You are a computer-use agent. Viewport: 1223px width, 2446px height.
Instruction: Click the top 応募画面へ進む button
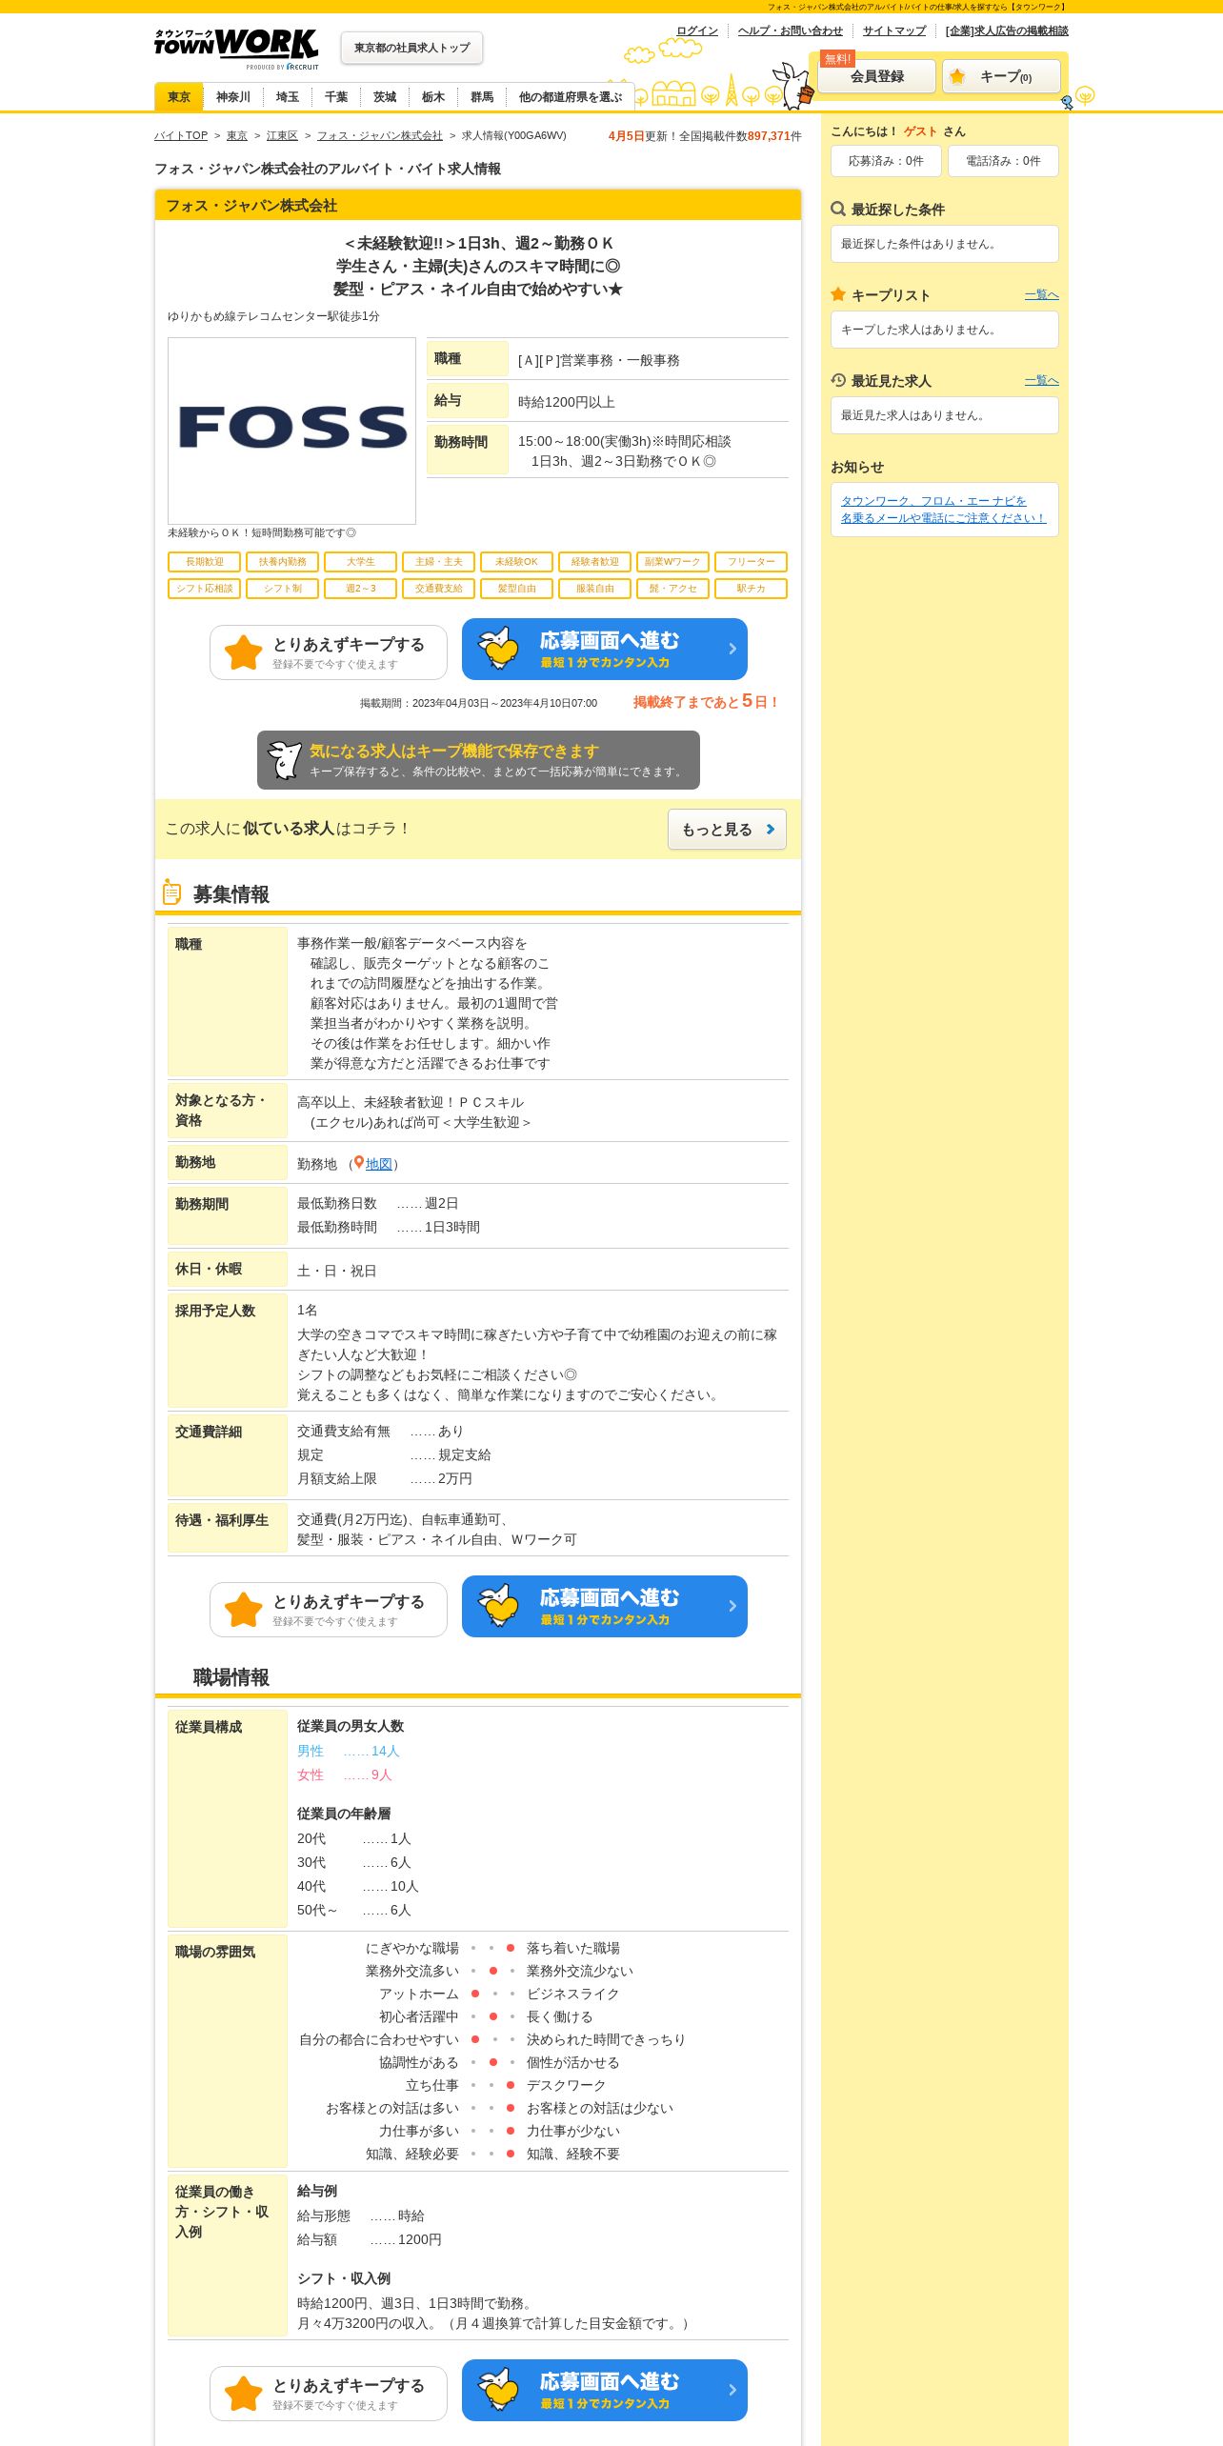605,650
